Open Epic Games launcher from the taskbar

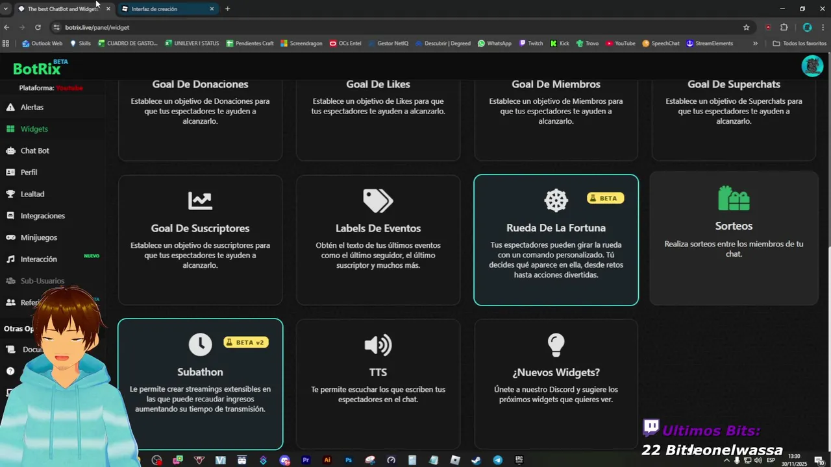tap(519, 460)
